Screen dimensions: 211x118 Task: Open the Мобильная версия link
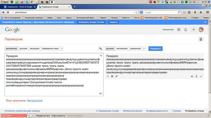click(133, 111)
